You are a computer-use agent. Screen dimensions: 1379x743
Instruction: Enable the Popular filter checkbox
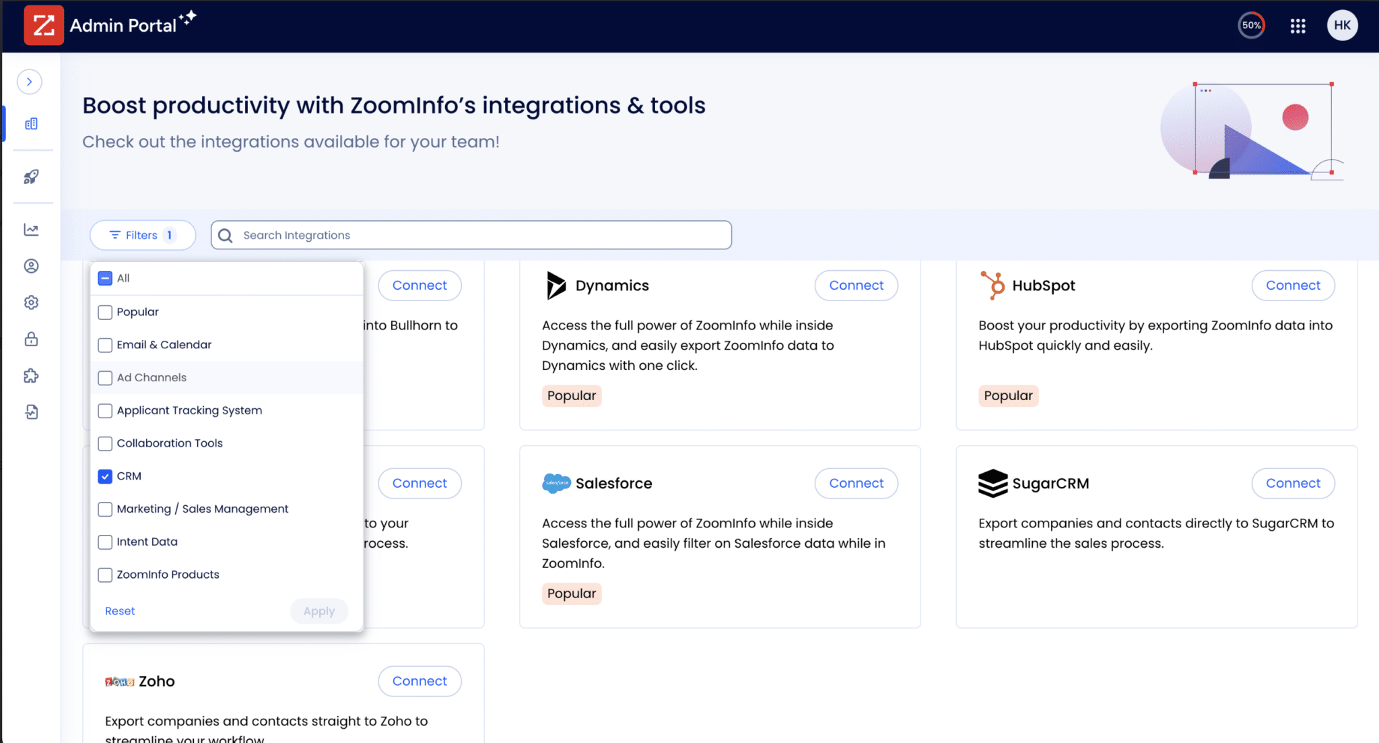coord(105,312)
